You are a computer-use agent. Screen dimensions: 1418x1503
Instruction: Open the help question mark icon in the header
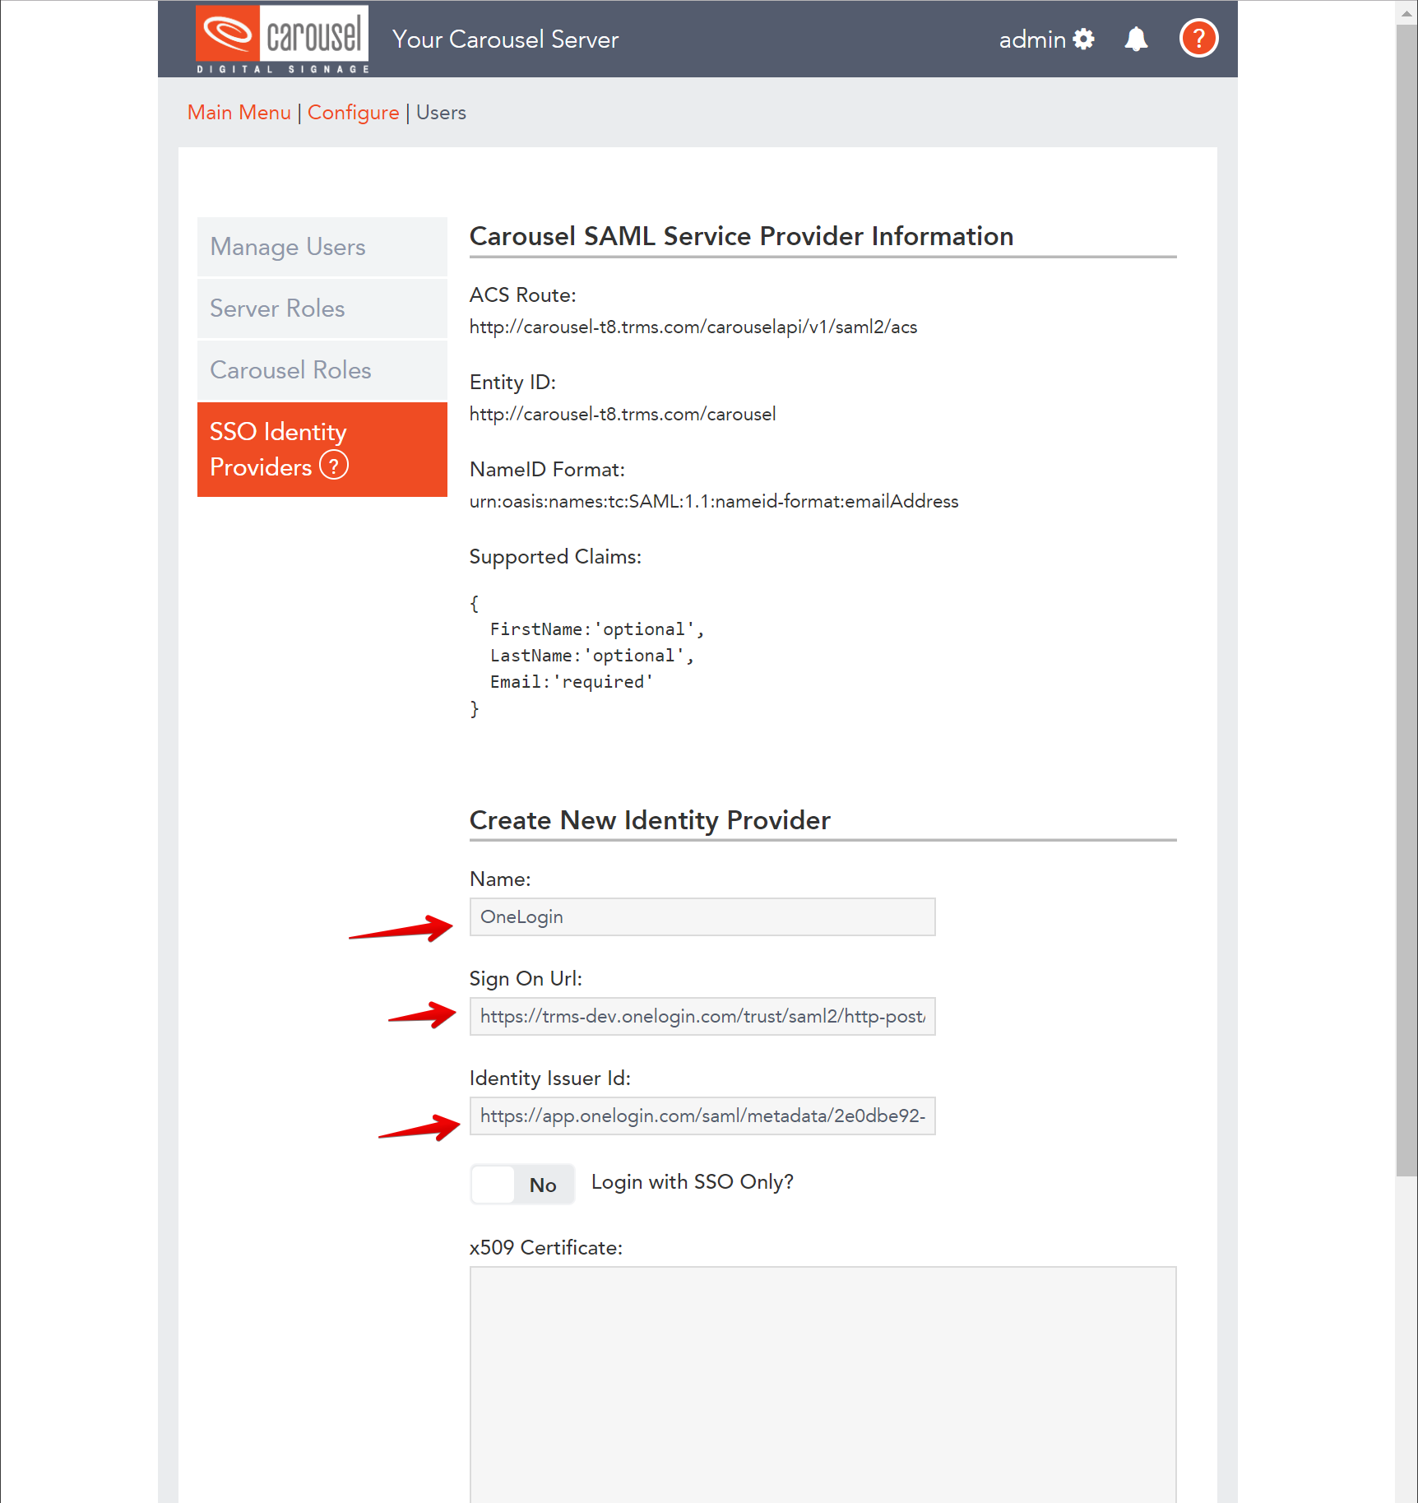coord(1198,38)
